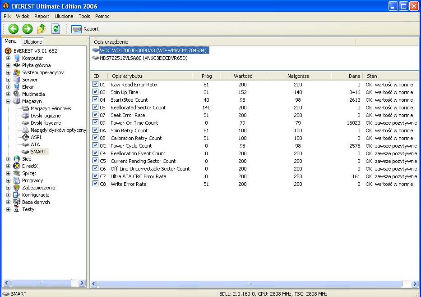Expand the Sieć tree node
421x297 pixels.
pyautogui.click(x=9, y=159)
